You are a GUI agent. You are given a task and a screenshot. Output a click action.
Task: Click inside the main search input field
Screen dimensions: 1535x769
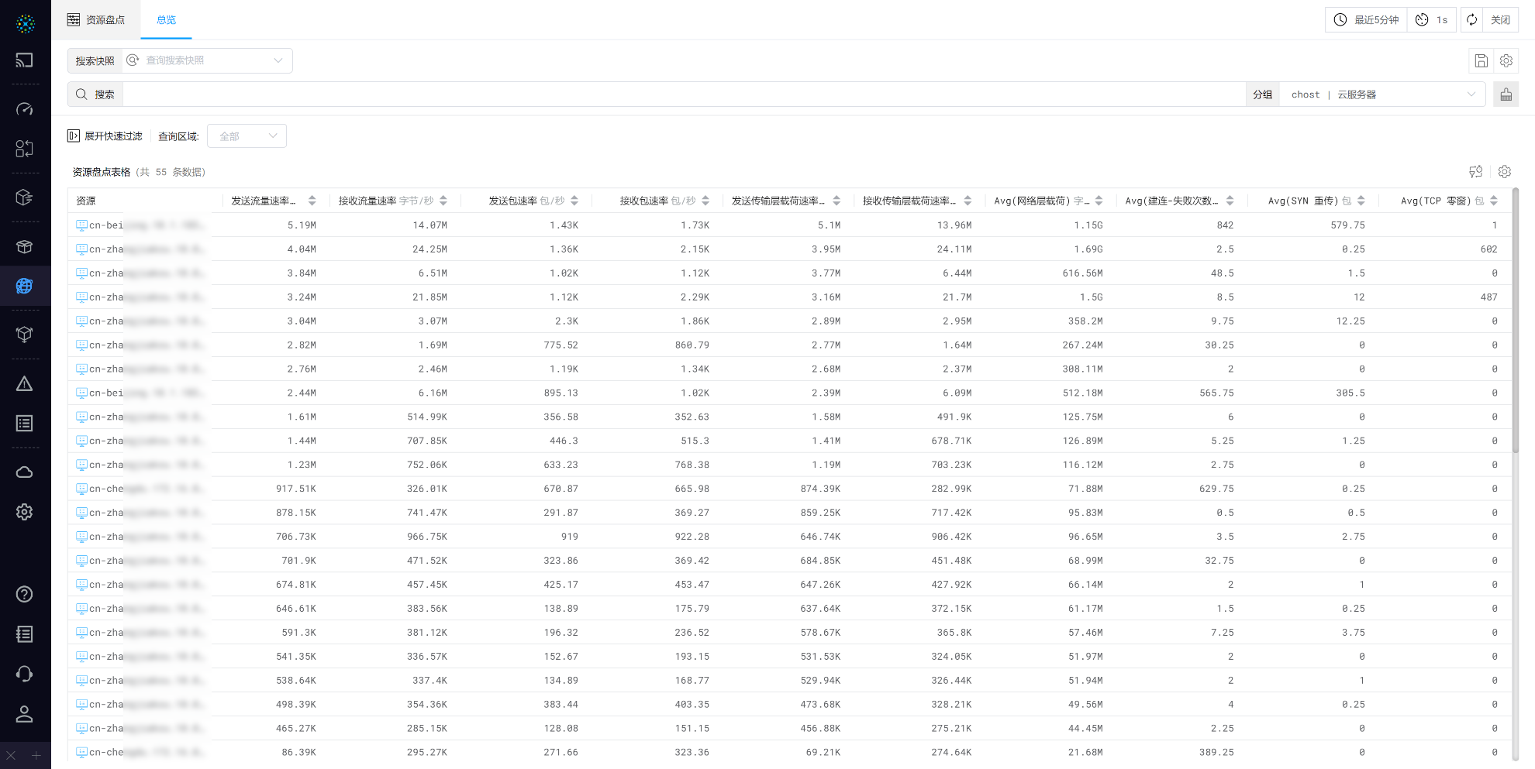click(682, 94)
